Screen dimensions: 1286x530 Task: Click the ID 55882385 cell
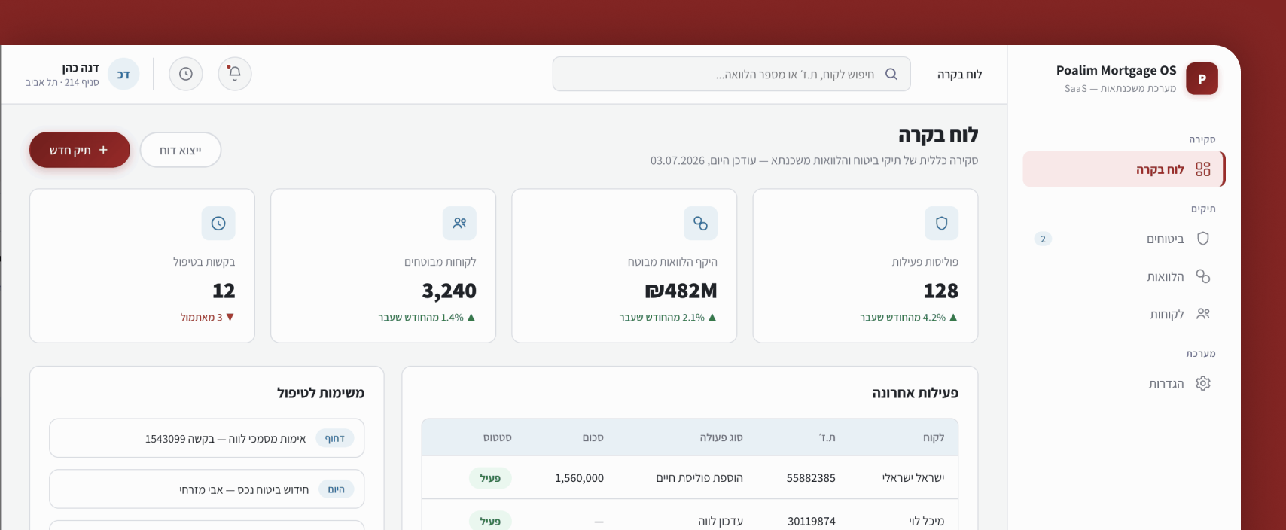coord(811,477)
